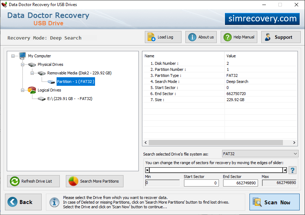Click the slider help question mark icon
305x215 pixels.
(292, 170)
